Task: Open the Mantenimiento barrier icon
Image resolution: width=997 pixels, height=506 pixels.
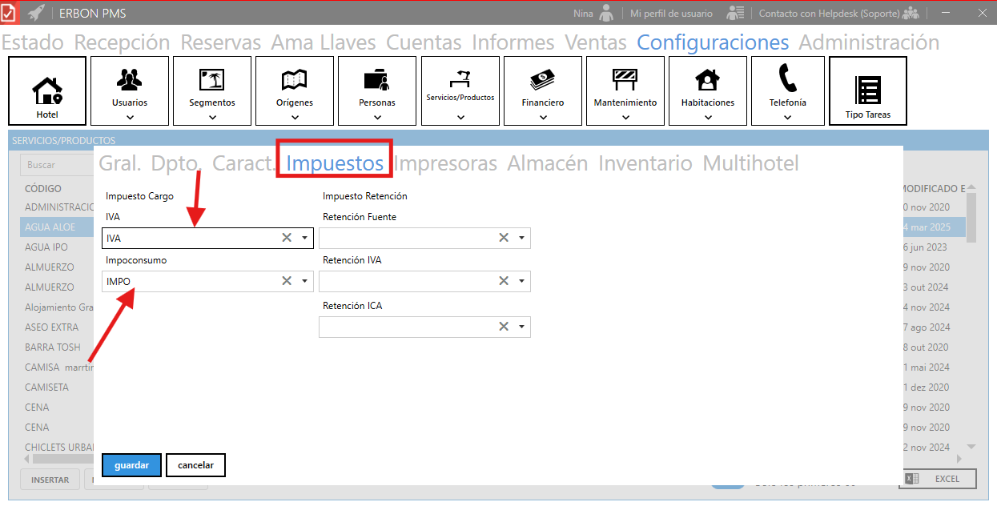Action: [x=625, y=80]
